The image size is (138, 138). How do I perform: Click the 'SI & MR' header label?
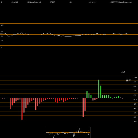coord(15,2)
